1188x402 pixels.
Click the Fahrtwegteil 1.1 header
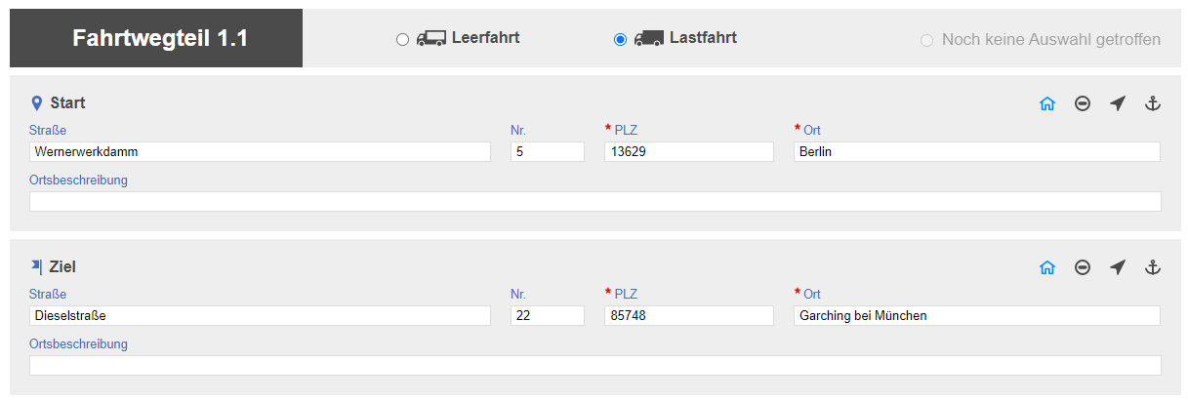(160, 39)
